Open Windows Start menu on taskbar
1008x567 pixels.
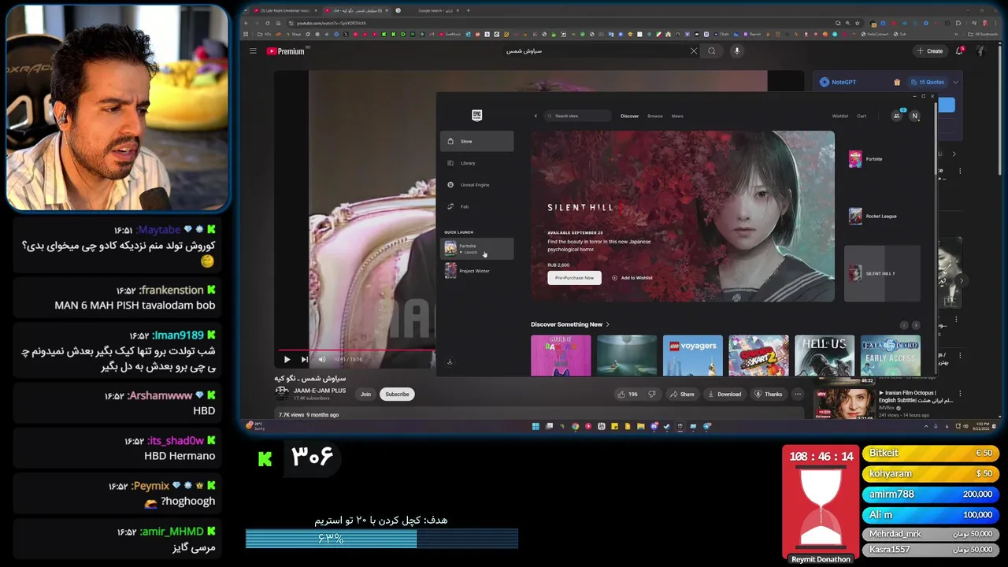tap(535, 426)
